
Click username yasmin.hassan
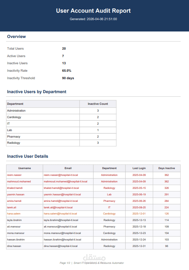click(16, 194)
